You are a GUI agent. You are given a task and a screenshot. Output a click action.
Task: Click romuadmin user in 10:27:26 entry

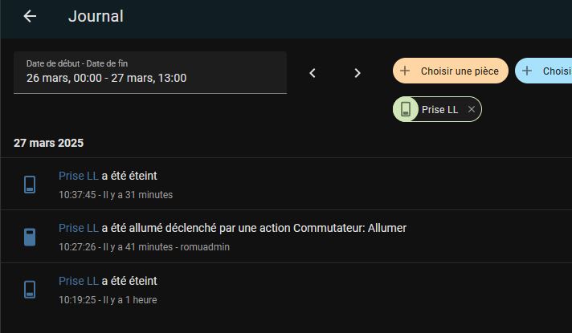pos(205,247)
